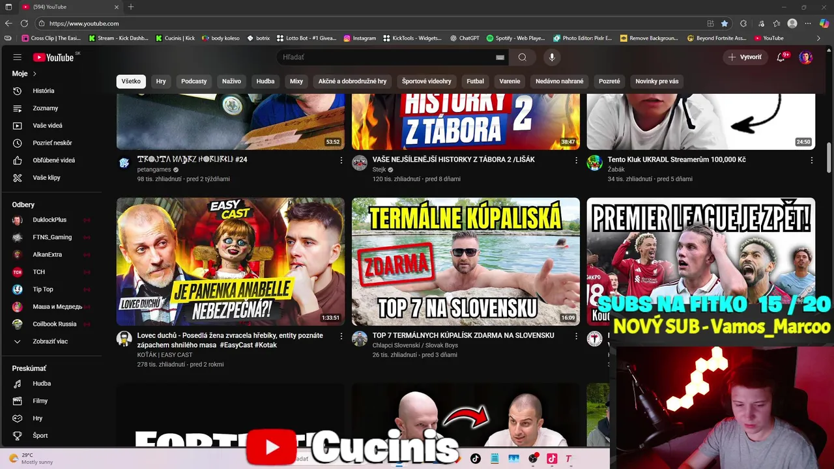Select the Nedávno nahrané filter chip
The image size is (834, 469).
coord(560,81)
